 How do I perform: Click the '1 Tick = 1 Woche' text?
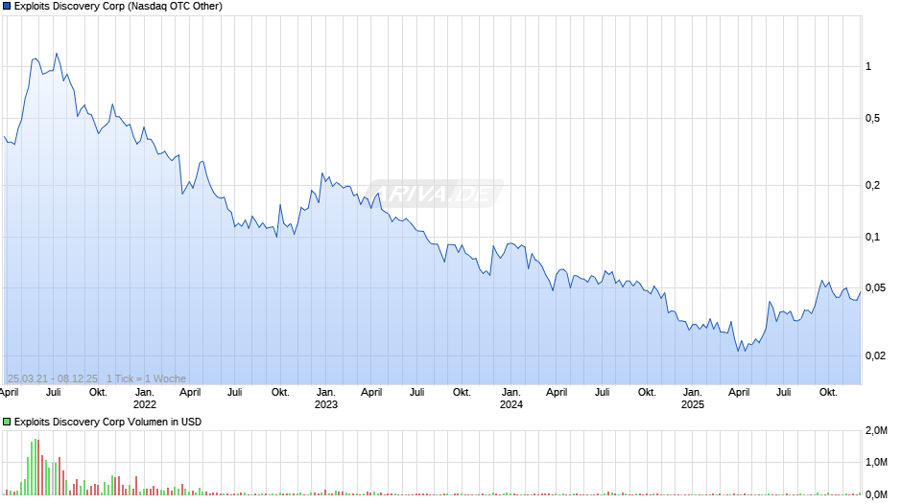pos(146,378)
